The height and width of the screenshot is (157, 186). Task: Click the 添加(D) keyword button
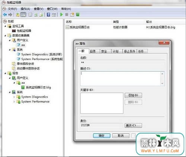(133, 95)
